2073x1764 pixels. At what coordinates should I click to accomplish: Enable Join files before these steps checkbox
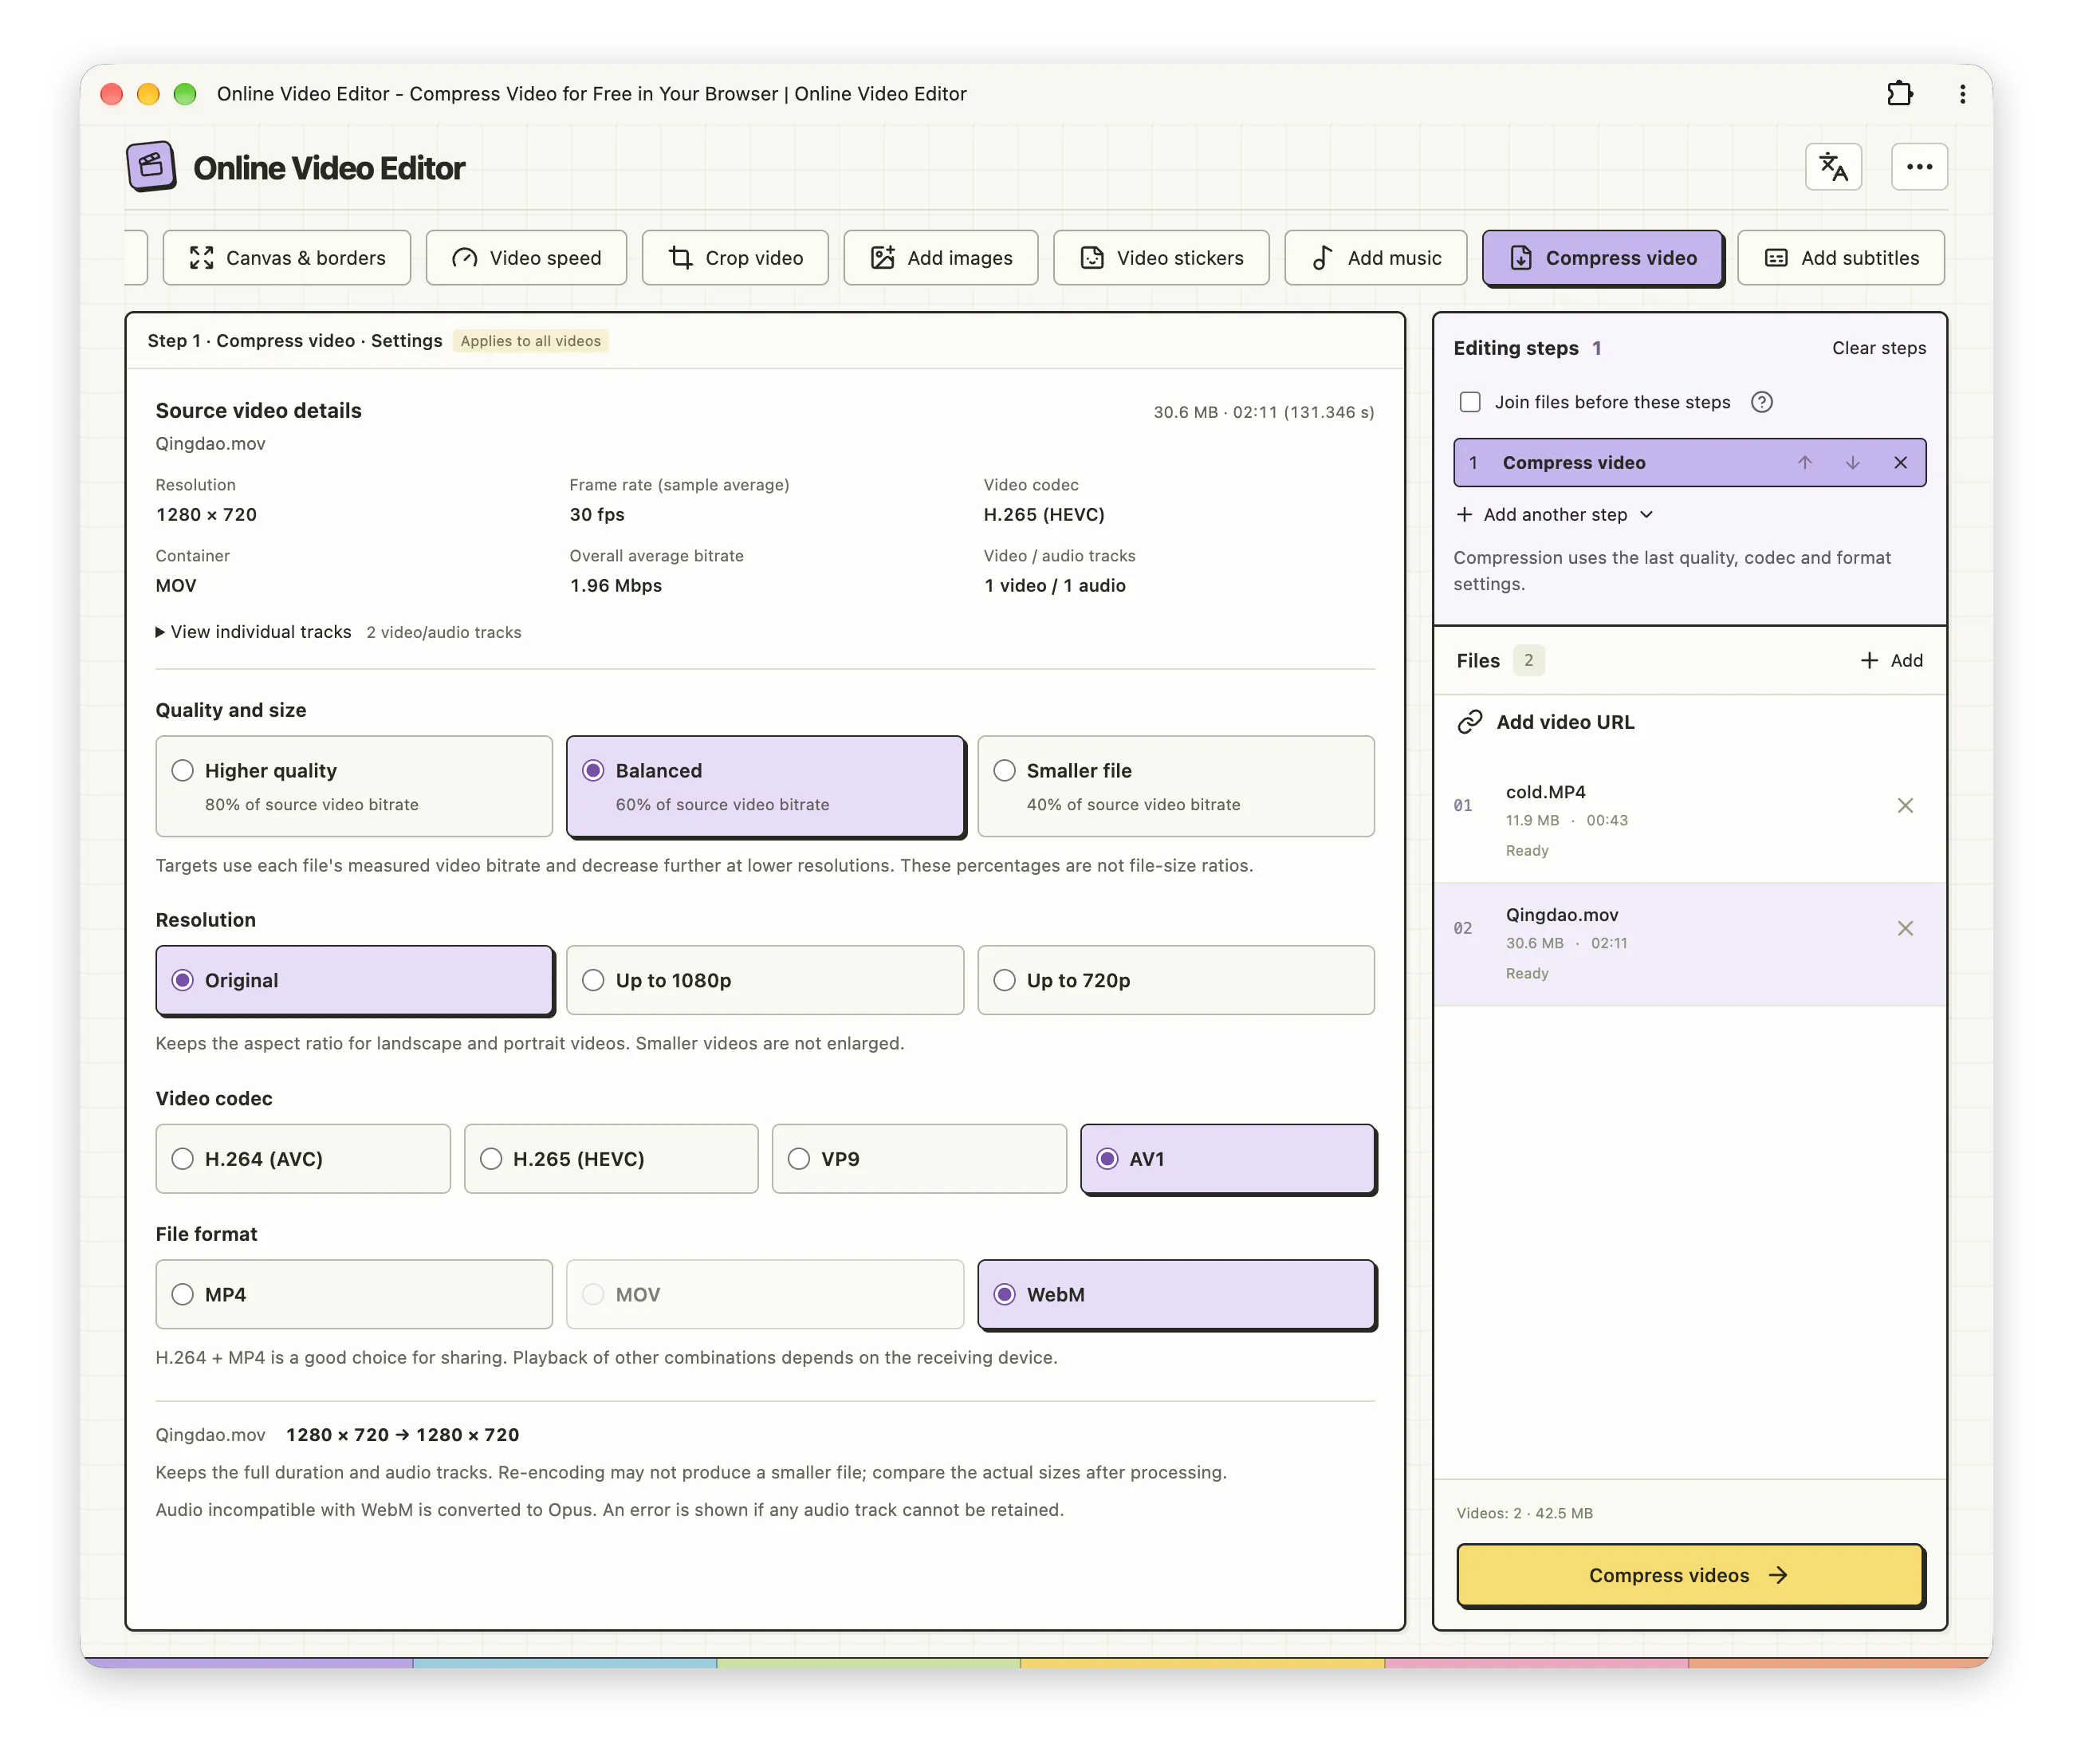tap(1469, 402)
